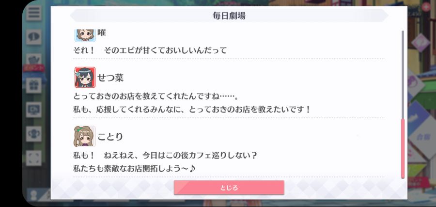Tap the character silhouette icon bottom left
This screenshot has width=436, height=207.
coord(34,194)
